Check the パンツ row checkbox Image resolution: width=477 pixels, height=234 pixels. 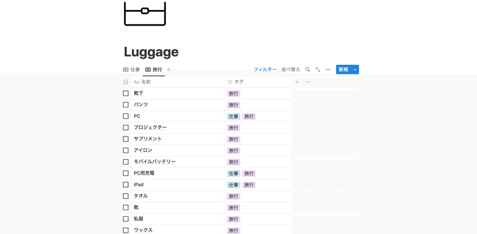coord(126,105)
